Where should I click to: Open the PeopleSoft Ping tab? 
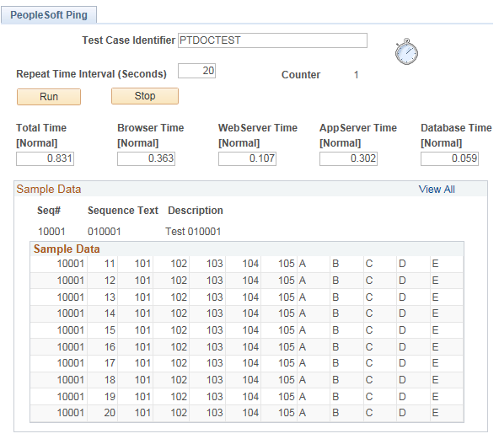coord(49,15)
